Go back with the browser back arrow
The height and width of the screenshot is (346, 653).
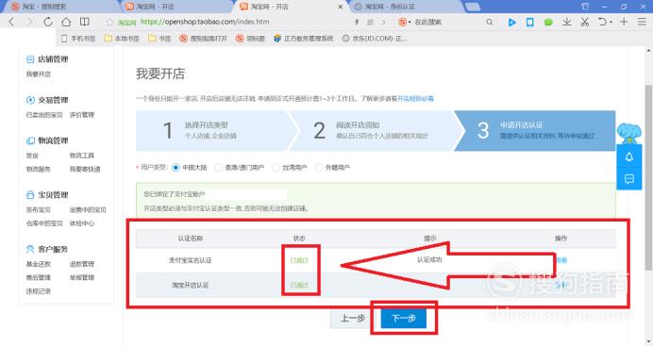(x=11, y=22)
